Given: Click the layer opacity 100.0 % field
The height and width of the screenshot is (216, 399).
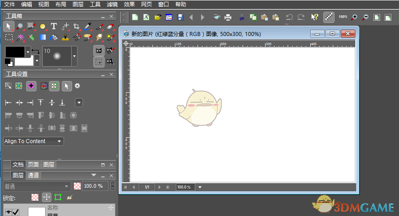Looking at the screenshot, I should (95, 186).
